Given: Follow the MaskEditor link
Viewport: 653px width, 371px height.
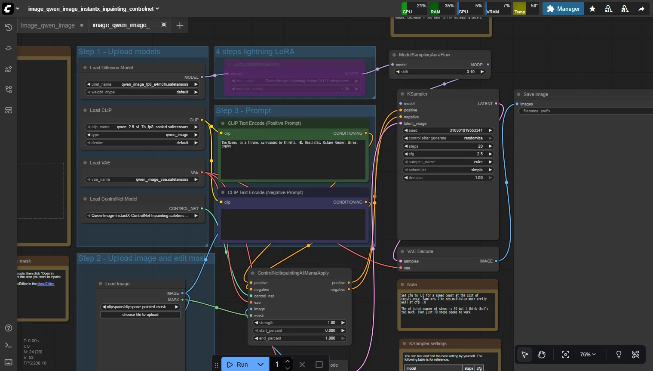Looking at the screenshot, I should coord(46,284).
